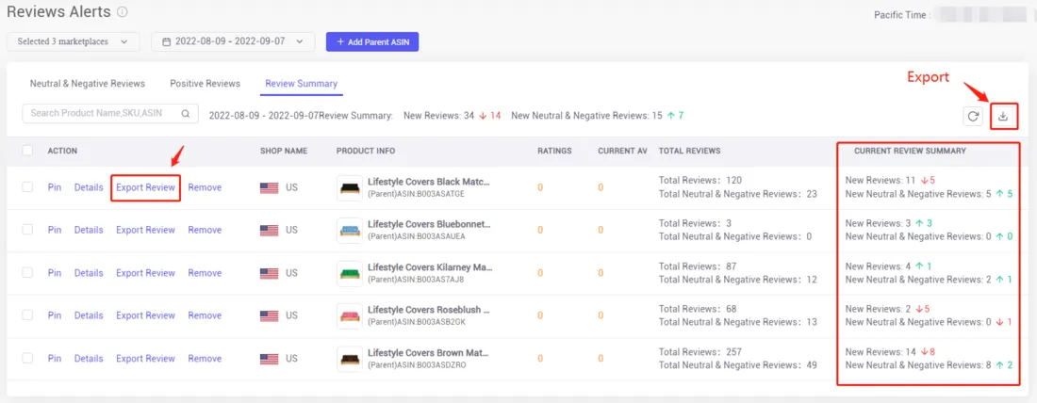
Task: Remove the Lifestyle Covers Bluebonnet row
Action: click(x=205, y=230)
